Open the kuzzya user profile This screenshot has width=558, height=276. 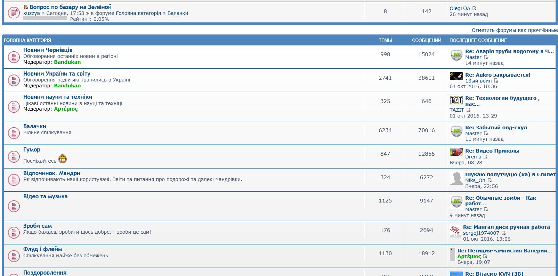click(32, 13)
